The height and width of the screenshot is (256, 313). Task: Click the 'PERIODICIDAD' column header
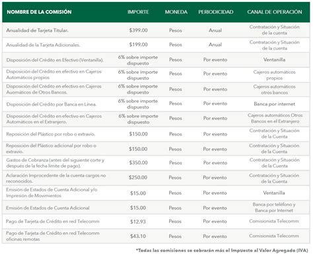216,12
